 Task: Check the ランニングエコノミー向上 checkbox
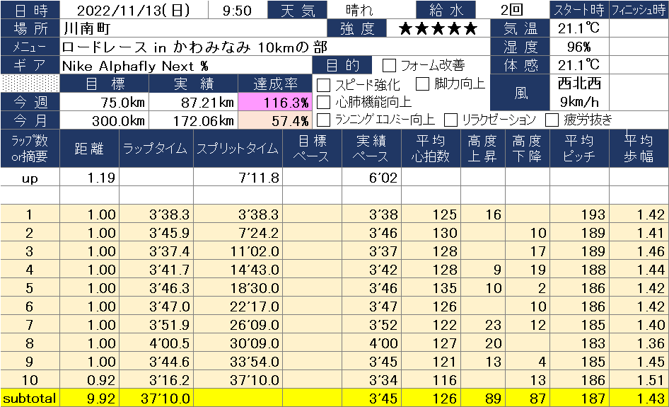(323, 120)
